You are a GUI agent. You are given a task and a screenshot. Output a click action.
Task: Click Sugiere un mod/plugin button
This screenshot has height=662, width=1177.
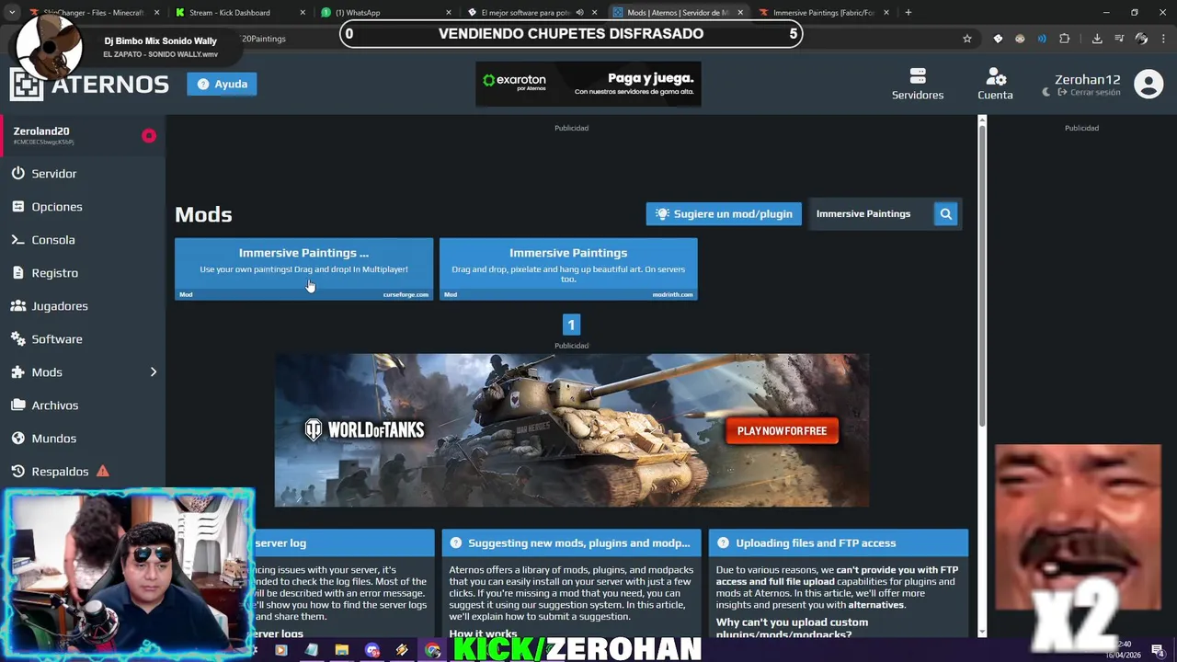point(724,214)
